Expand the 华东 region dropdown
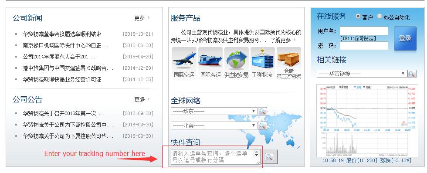This screenshot has width=427, height=173. (x=214, y=111)
